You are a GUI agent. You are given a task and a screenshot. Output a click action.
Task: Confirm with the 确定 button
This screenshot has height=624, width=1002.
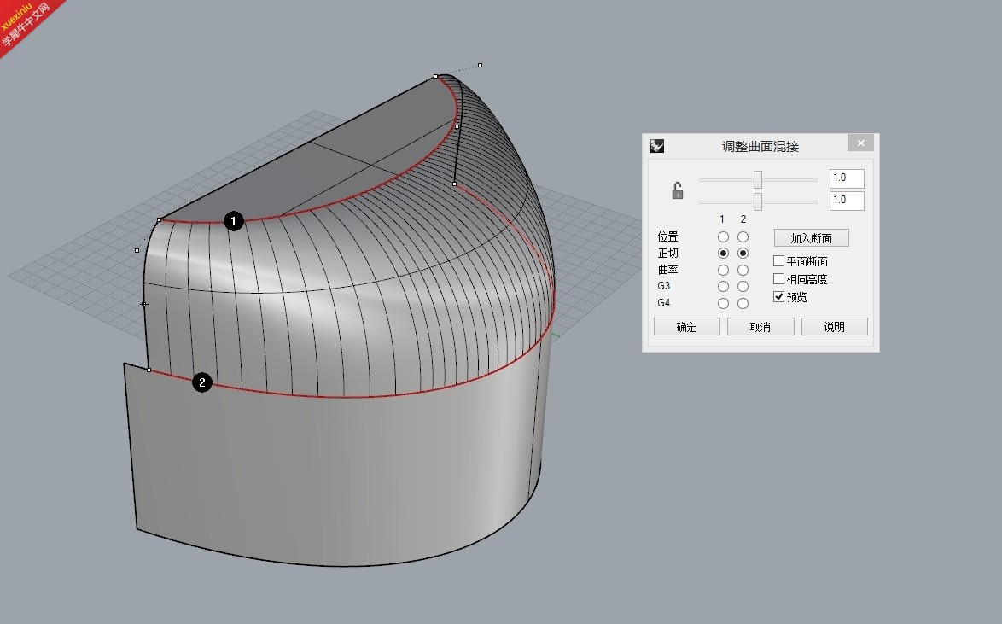point(687,327)
